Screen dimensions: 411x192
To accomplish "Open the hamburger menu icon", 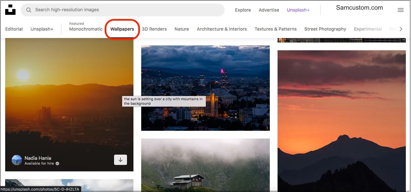I will pos(401,10).
